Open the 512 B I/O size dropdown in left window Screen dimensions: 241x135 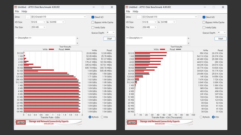(x=38, y=22)
